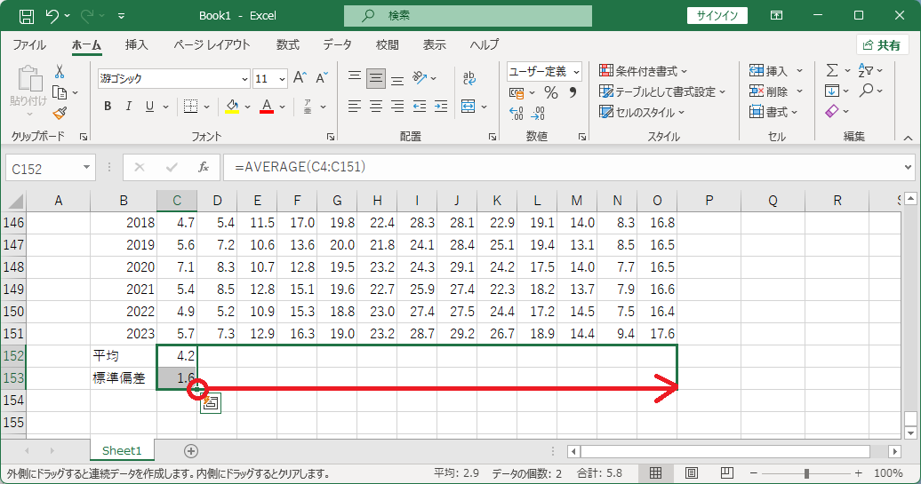921x484 pixels.
Task: Click the AutoSum sigma icon
Action: pyautogui.click(x=832, y=70)
